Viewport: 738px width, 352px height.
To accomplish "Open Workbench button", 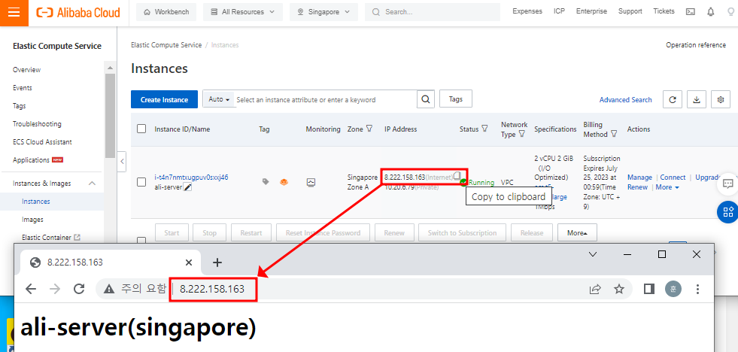I will (166, 12).
